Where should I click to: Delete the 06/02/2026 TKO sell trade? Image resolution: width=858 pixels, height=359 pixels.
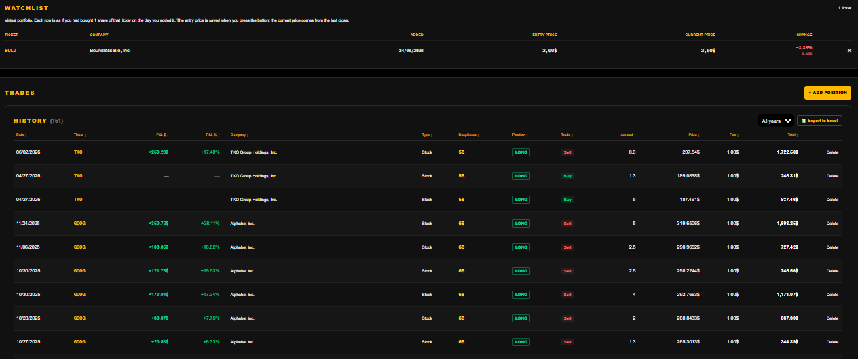[832, 152]
